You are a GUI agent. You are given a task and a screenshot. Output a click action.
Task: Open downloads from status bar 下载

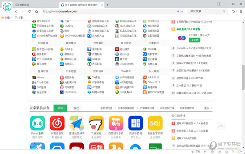point(196,152)
